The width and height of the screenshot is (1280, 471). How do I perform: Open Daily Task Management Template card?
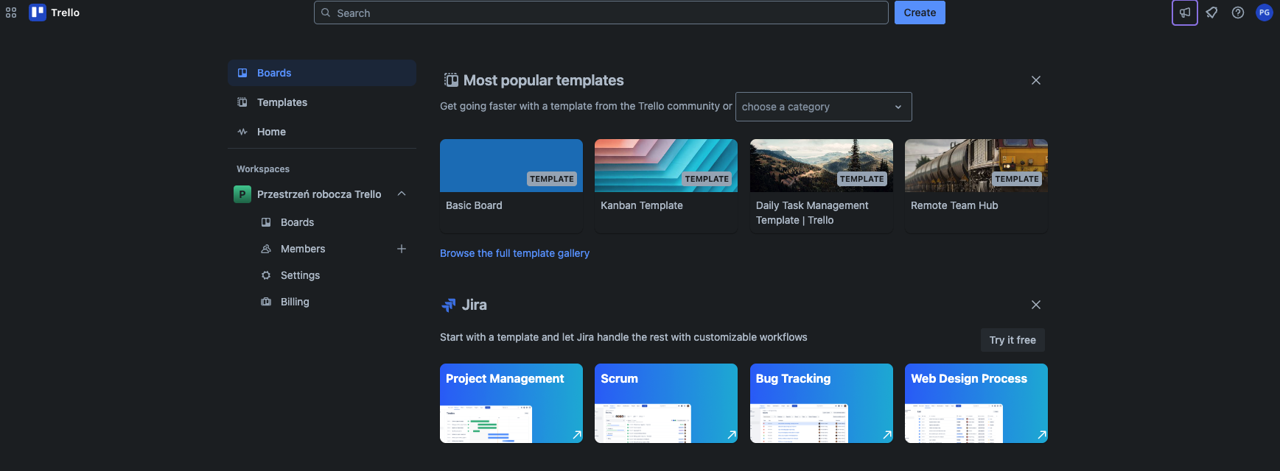(x=822, y=186)
